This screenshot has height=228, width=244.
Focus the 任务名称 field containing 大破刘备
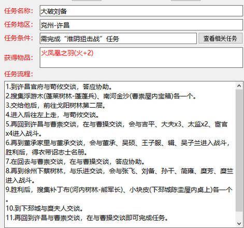click(x=141, y=11)
